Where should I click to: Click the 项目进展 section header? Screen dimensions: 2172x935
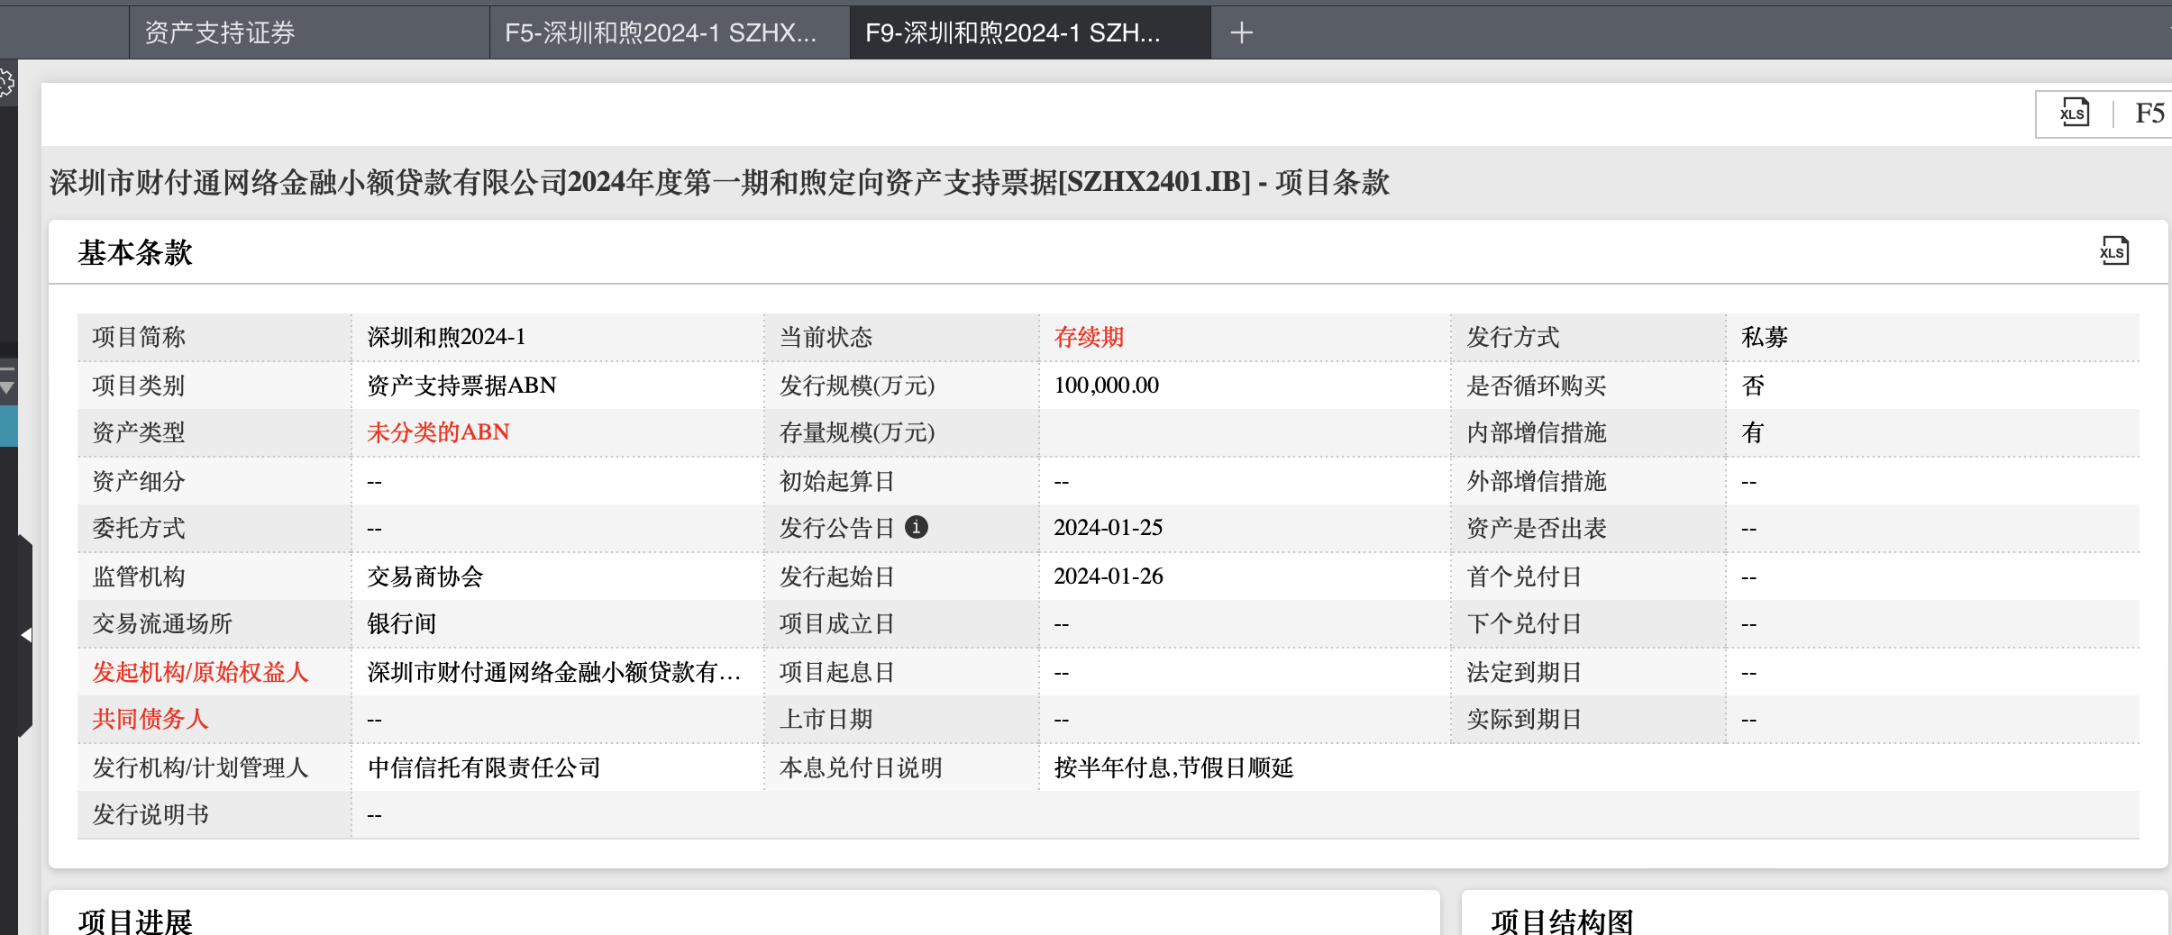tap(135, 921)
